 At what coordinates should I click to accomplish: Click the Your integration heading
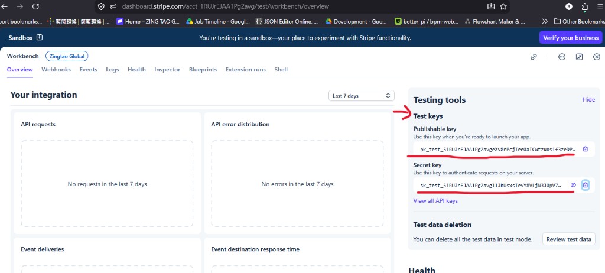tap(44, 95)
